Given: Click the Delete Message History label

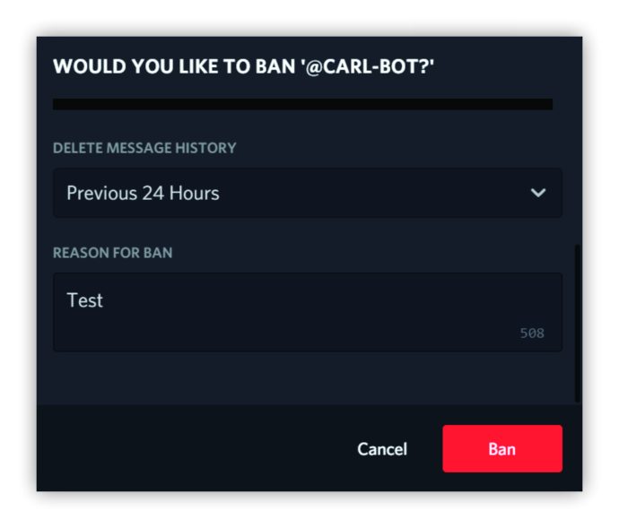Looking at the screenshot, I should coord(144,148).
